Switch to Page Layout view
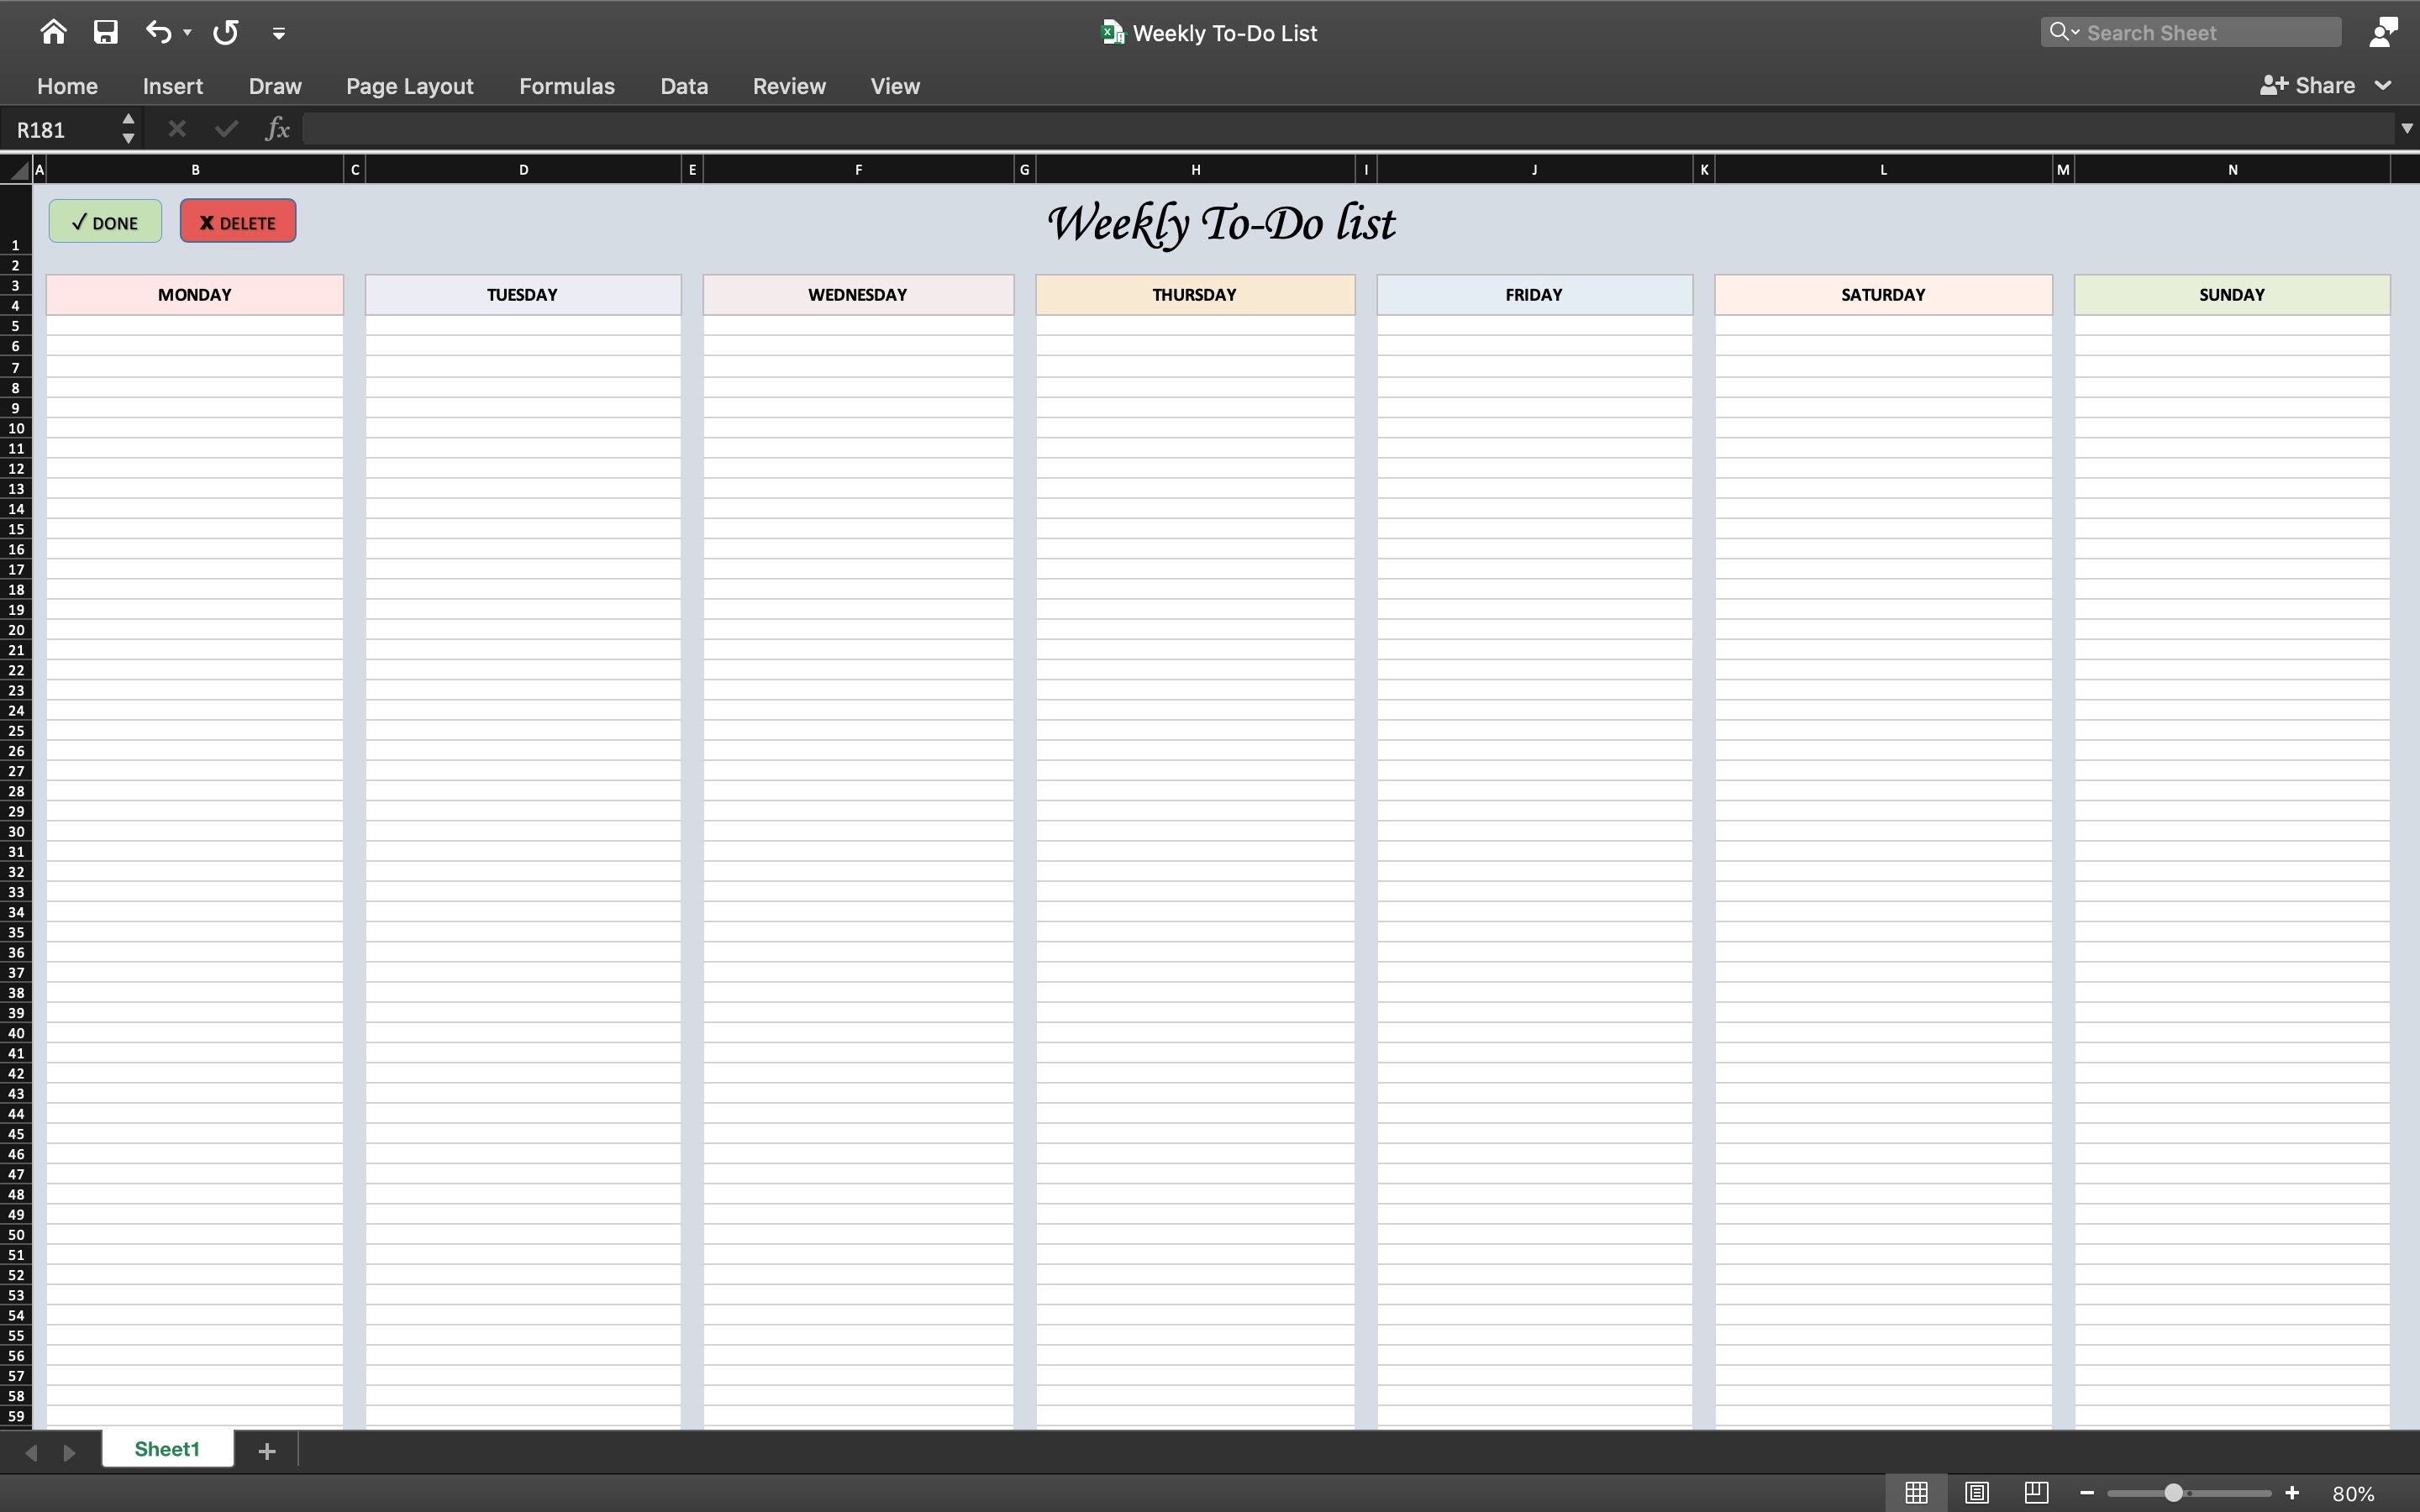Screen dimensions: 2420x1512 coord(1977,1491)
